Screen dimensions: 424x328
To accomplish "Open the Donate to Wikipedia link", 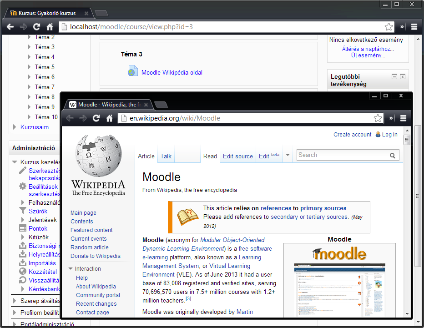I will 96,256.
